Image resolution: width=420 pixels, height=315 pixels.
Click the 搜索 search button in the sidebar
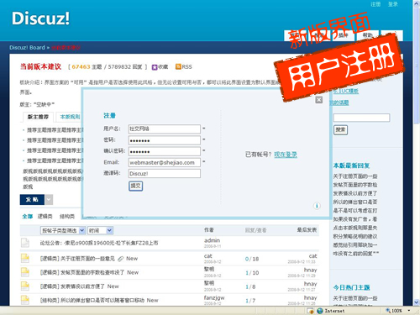point(341,130)
